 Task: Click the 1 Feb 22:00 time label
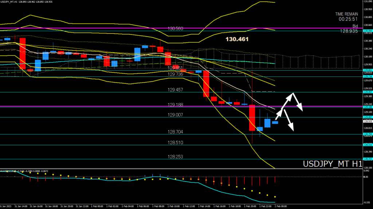(265, 206)
